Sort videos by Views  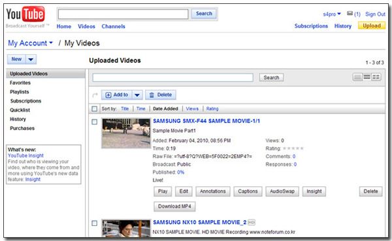pyautogui.click(x=192, y=109)
